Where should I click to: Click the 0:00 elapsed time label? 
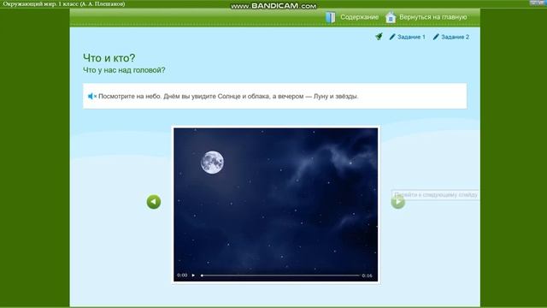(x=182, y=275)
